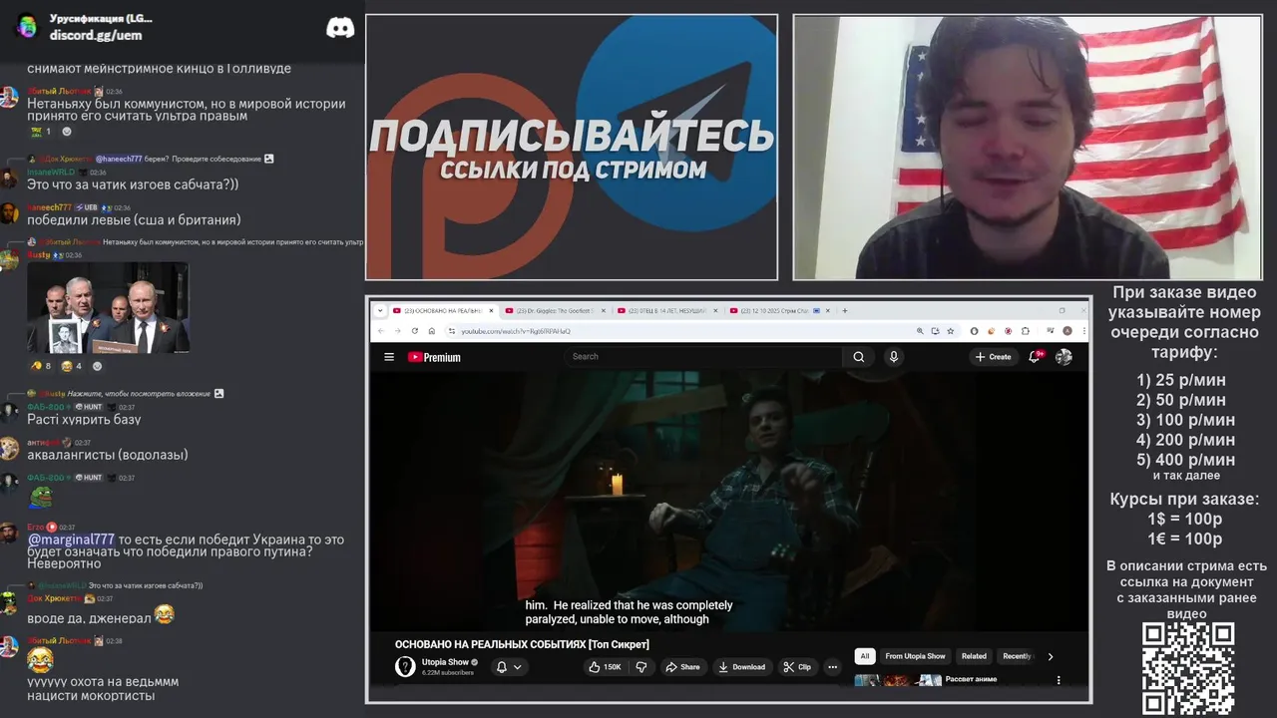Click the YouTube search magnifier button
Image resolution: width=1277 pixels, height=718 pixels.
(858, 357)
